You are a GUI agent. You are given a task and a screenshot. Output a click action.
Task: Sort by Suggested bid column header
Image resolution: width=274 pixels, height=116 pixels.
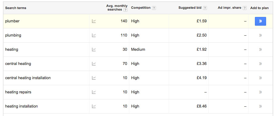coord(190,8)
